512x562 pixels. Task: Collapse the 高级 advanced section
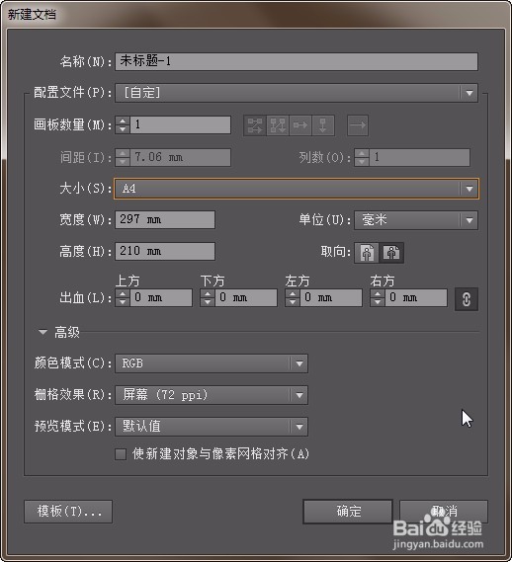[43, 332]
